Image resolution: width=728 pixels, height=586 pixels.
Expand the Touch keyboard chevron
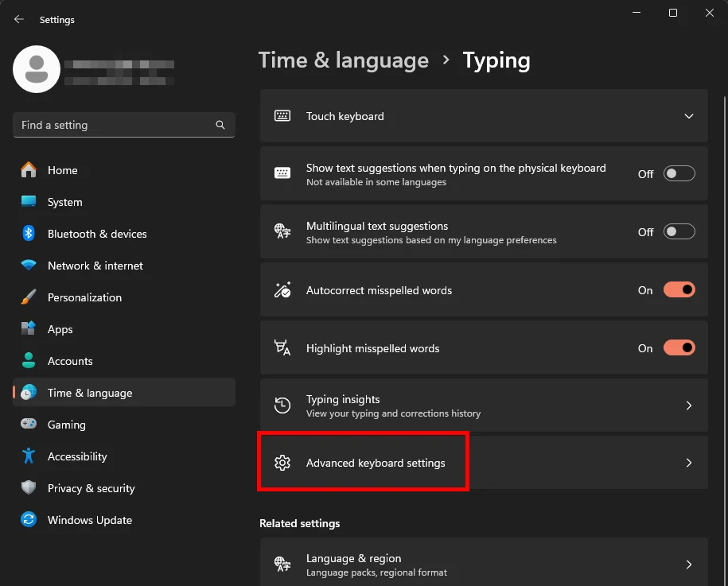[688, 116]
